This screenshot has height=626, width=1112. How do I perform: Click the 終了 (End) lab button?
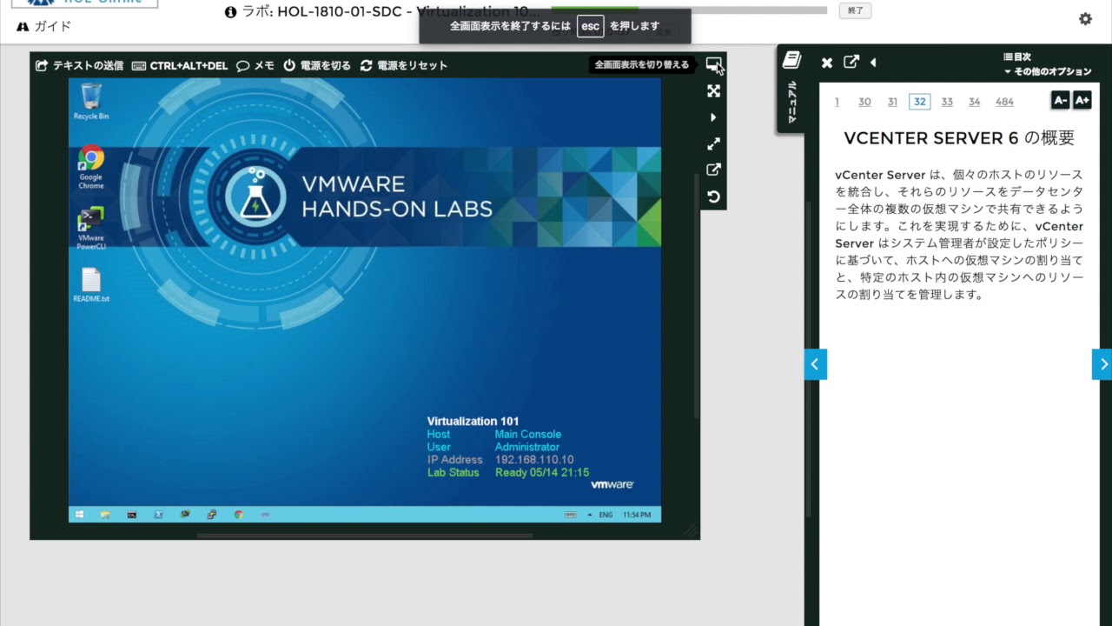tap(855, 10)
